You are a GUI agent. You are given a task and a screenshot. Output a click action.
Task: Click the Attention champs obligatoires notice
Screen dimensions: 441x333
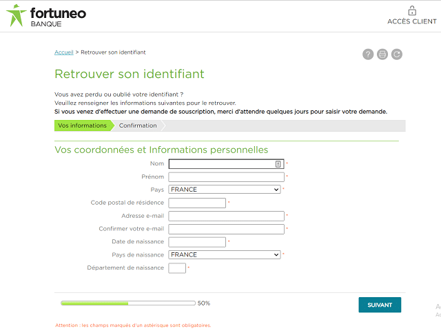pyautogui.click(x=133, y=325)
